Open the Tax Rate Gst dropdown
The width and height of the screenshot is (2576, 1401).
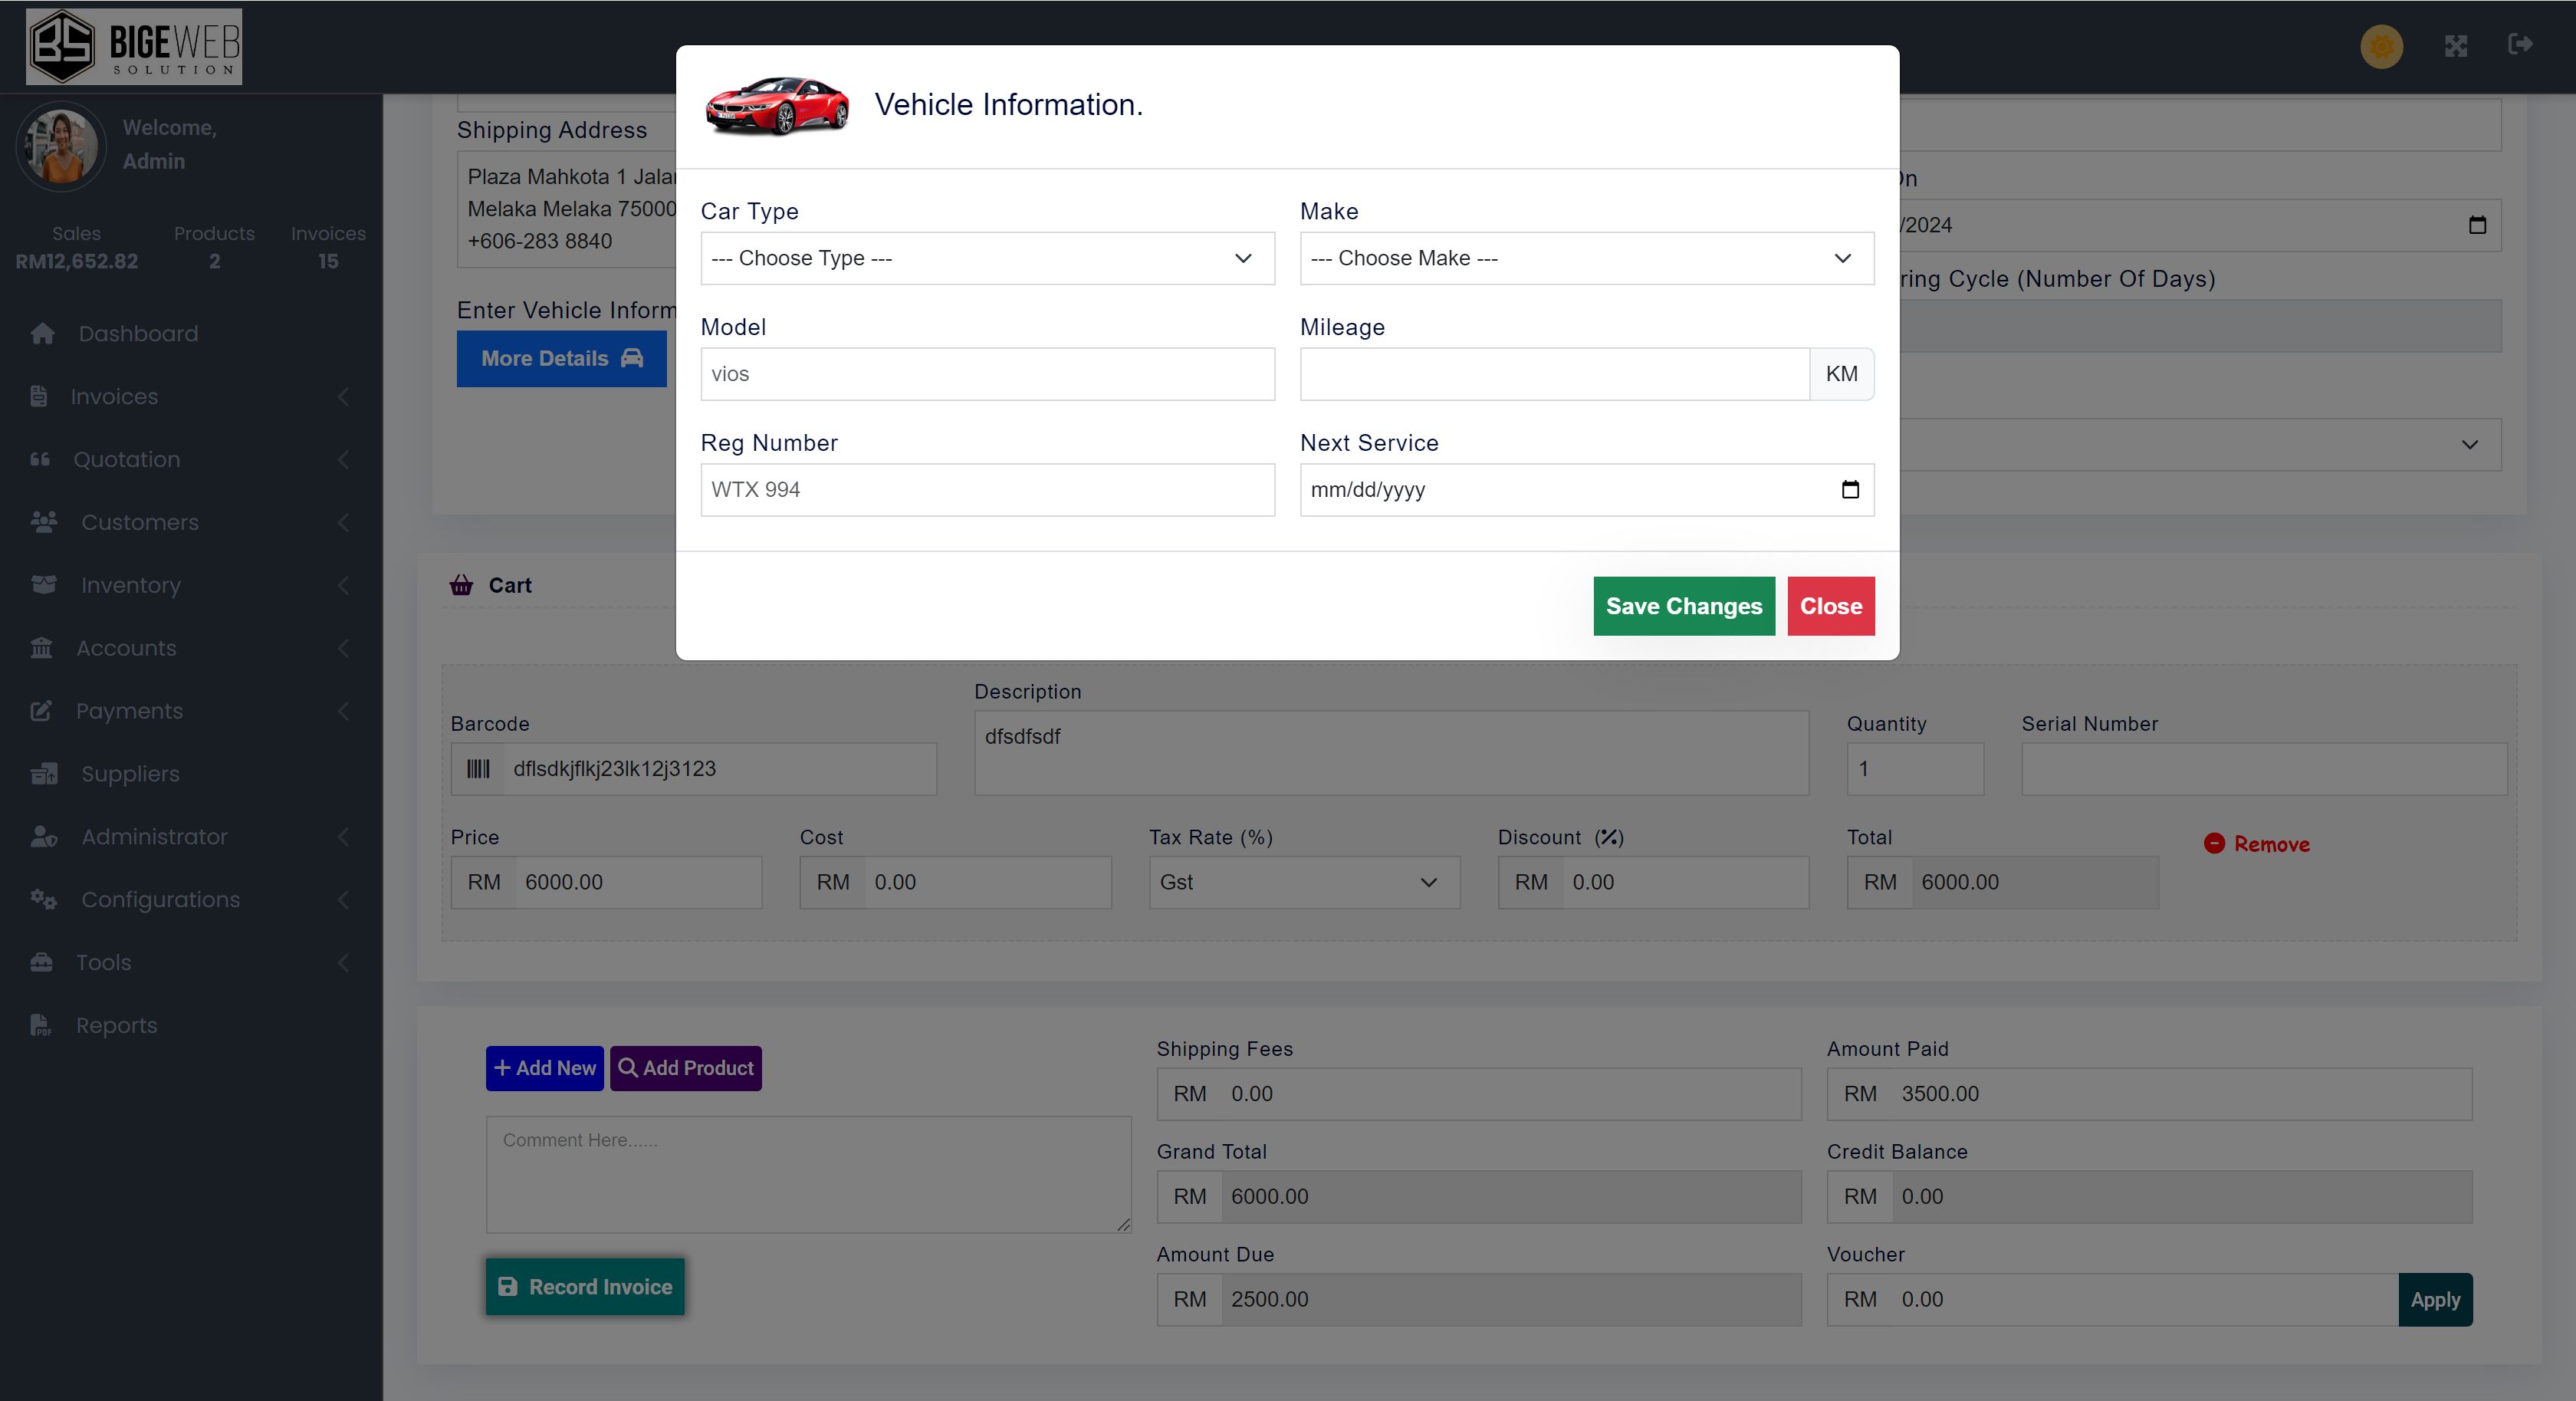(1304, 882)
